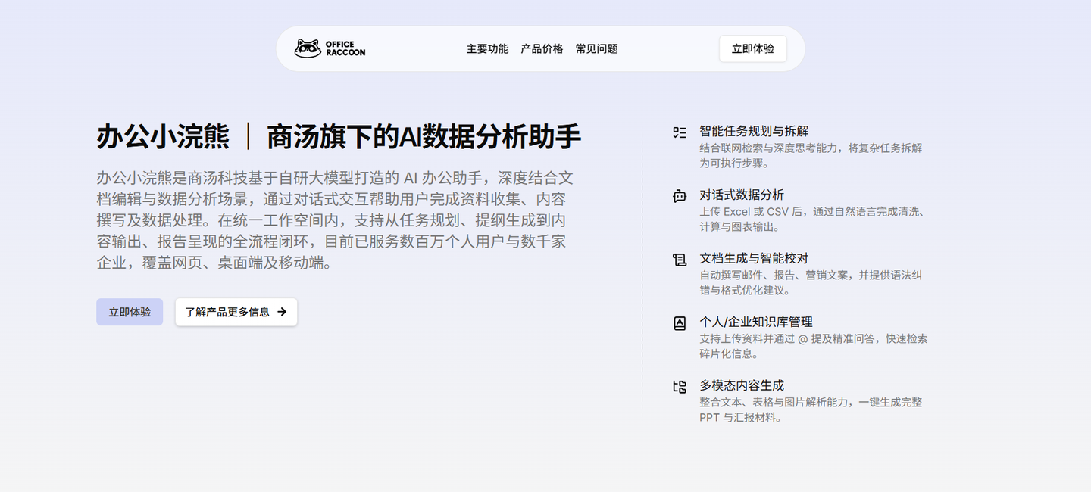Select the 个人/企业知识库管理 feature title
The height and width of the screenshot is (492, 1091).
(756, 322)
